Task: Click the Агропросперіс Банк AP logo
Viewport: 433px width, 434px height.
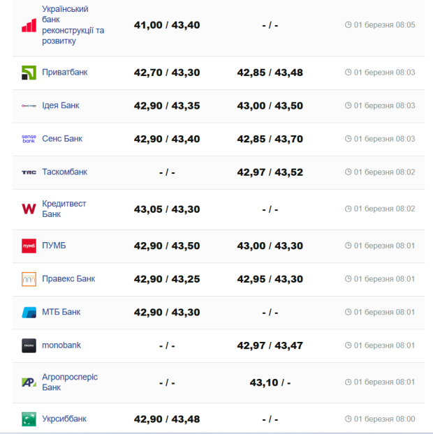Action: point(29,382)
